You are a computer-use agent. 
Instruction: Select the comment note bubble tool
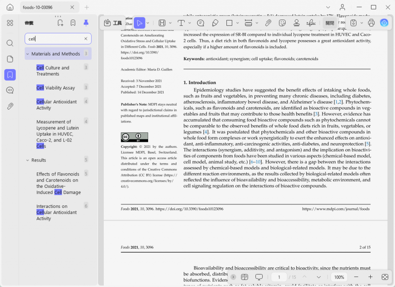pos(201,23)
